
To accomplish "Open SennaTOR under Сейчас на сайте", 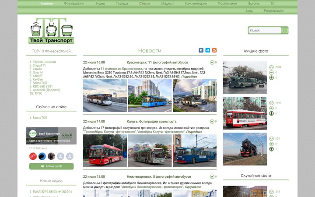I will pyautogui.click(x=40, y=118).
